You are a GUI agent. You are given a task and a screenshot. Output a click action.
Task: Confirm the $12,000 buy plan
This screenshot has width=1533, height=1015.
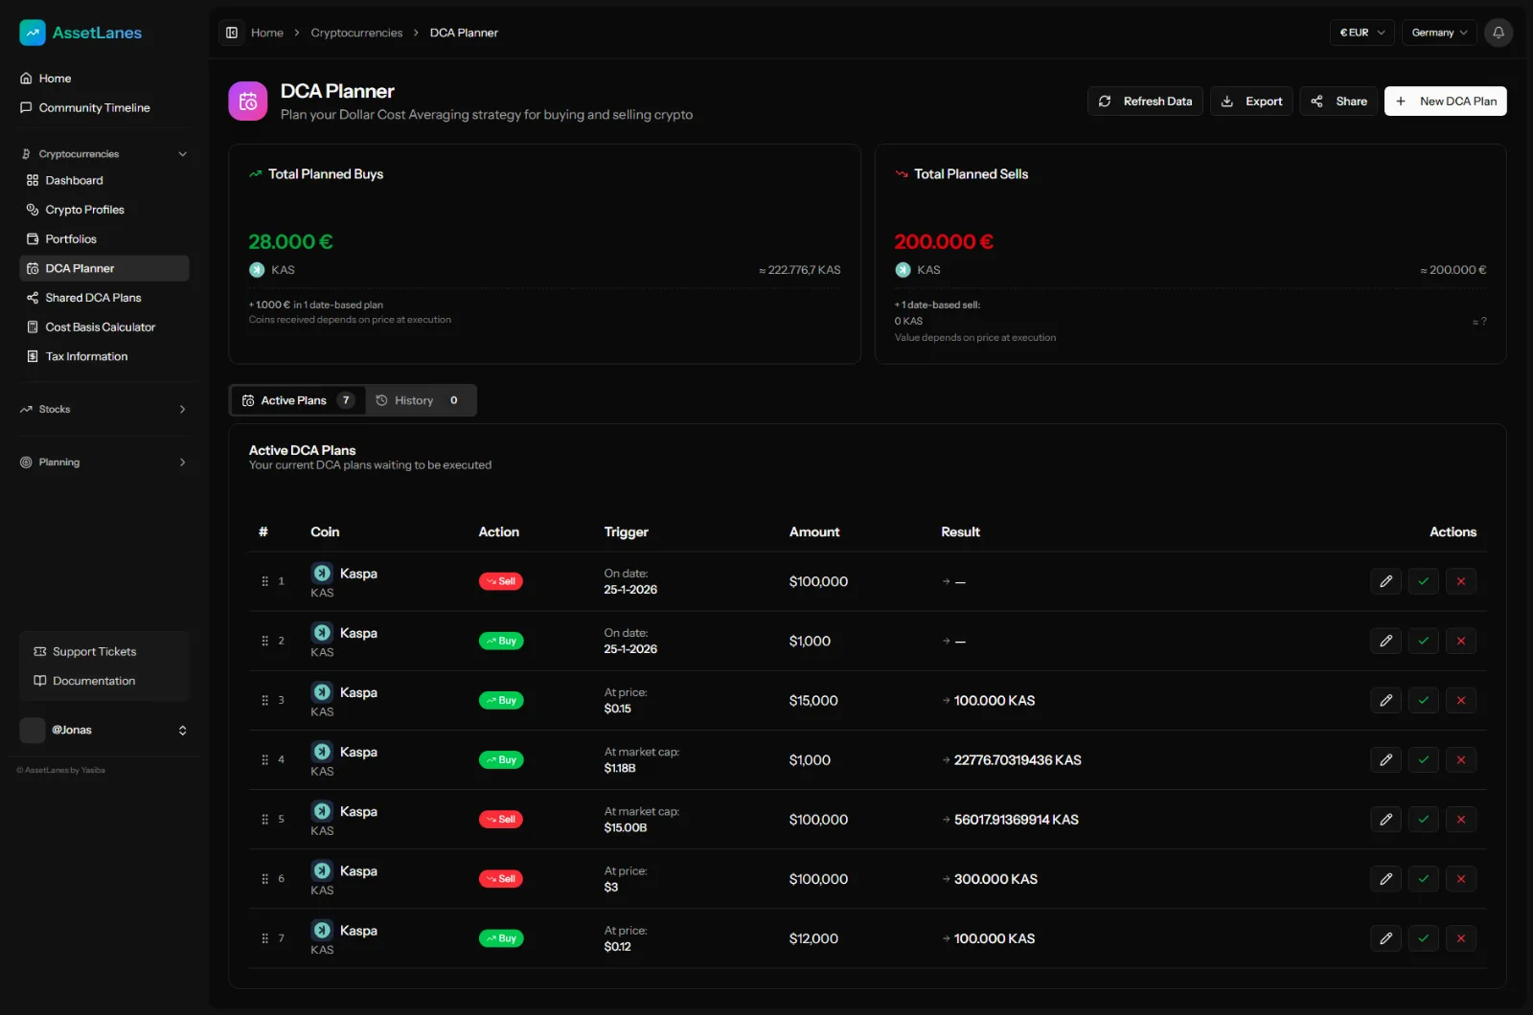(x=1424, y=938)
